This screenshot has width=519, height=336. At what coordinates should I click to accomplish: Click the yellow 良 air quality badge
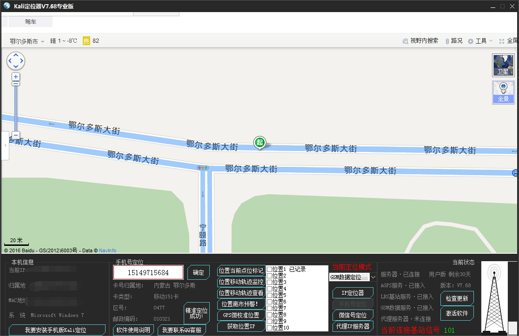tap(86, 41)
